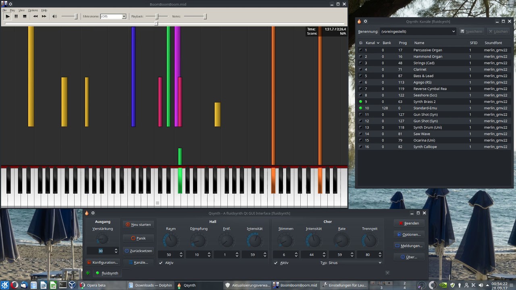The width and height of the screenshot is (516, 290).
Task: Click the green indicator of channel 10
Action: (360, 108)
